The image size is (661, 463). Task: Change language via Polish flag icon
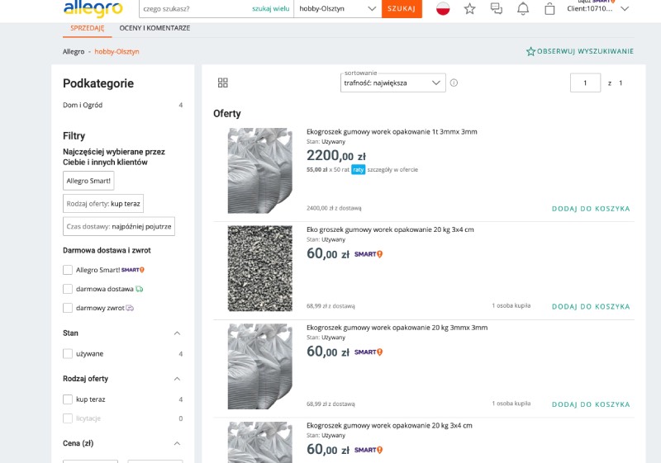[443, 8]
